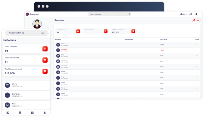Click the Add customer button on desktop
The width and height of the screenshot is (204, 117).
point(196,20)
